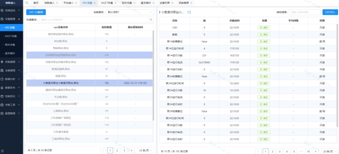Viewport: 339px width, 154px height.
Task: Collapse the 采集管理 sidebar menu
Action: [19, 19]
